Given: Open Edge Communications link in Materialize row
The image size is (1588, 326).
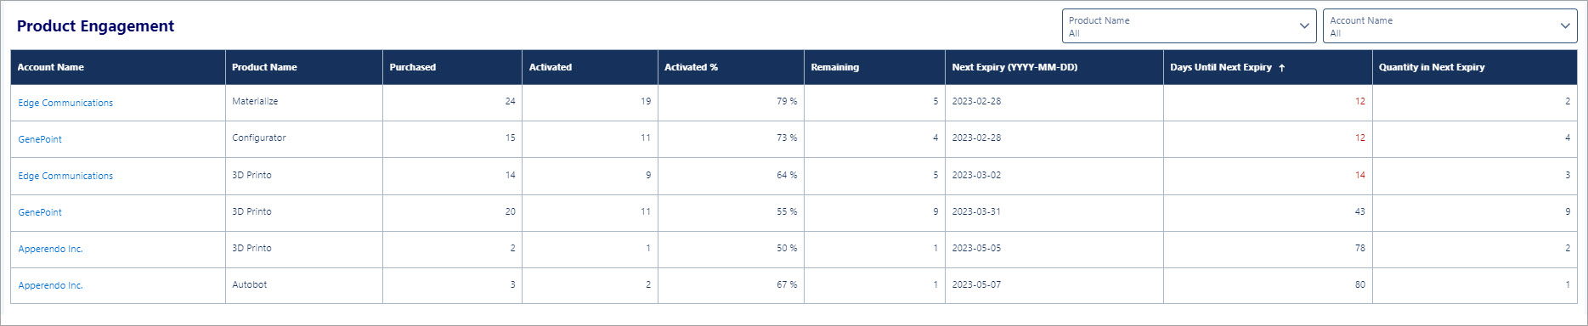Looking at the screenshot, I should point(65,103).
